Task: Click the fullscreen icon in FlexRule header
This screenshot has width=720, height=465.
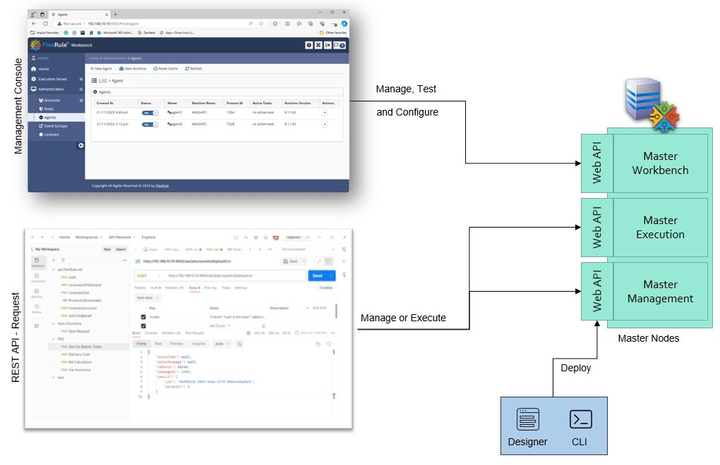Action: pyautogui.click(x=318, y=45)
